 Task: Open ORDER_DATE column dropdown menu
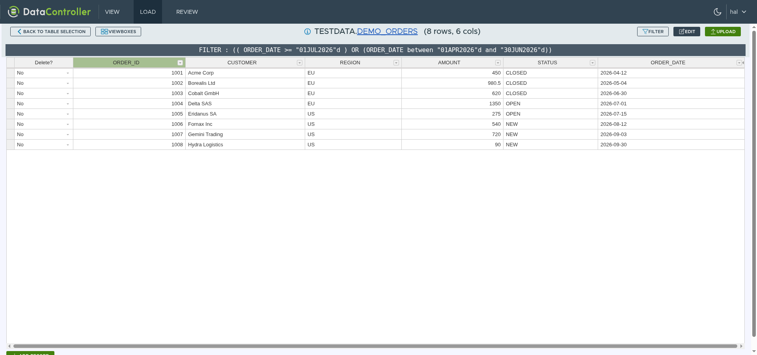pyautogui.click(x=739, y=63)
